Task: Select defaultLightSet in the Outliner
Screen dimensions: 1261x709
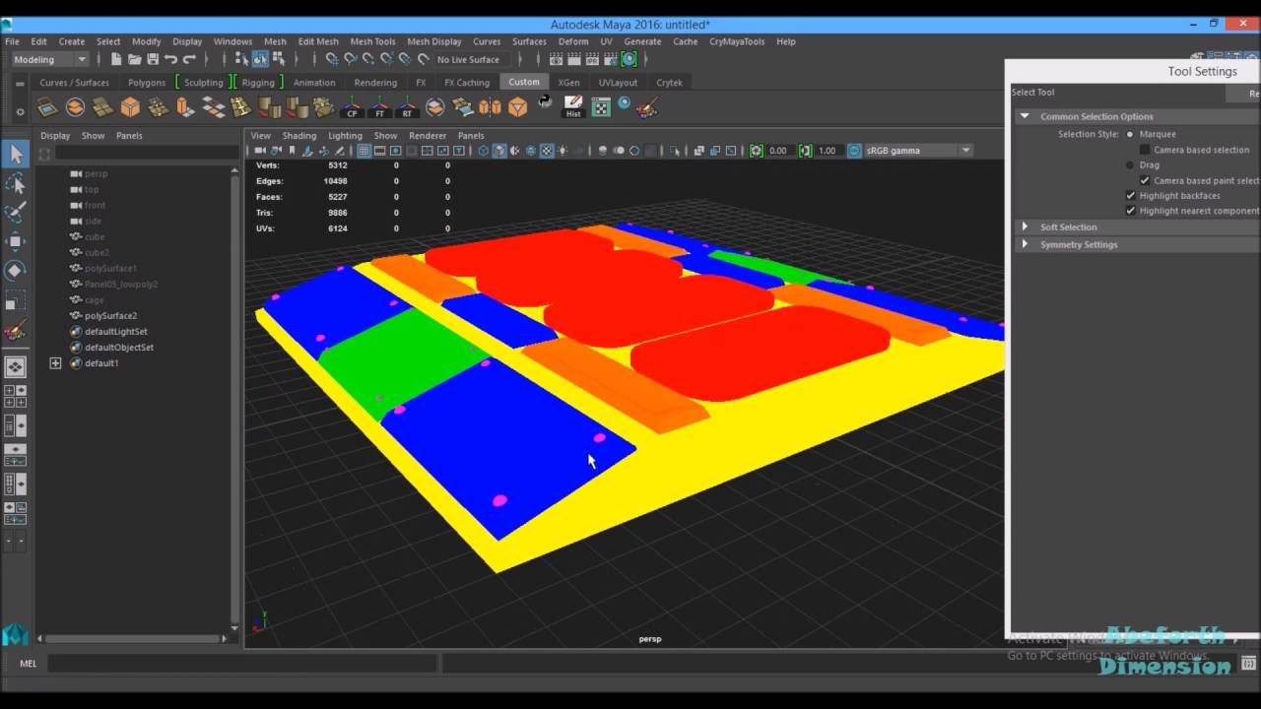Action: coord(116,332)
